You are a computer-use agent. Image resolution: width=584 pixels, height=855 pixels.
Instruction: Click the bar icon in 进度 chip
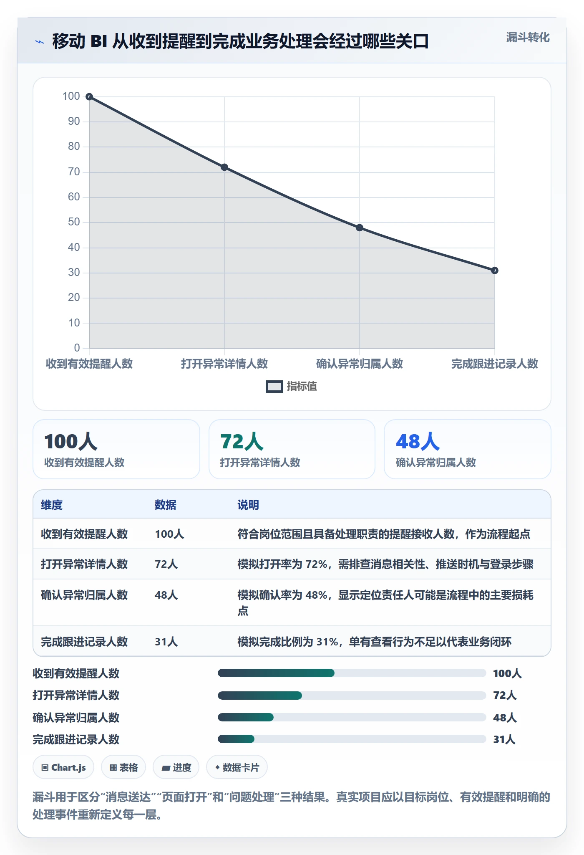point(166,768)
